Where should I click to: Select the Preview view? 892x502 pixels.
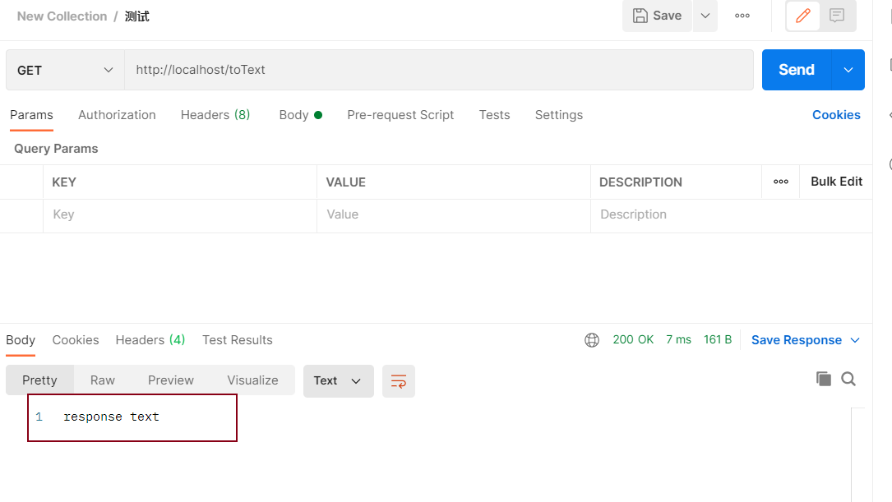171,380
